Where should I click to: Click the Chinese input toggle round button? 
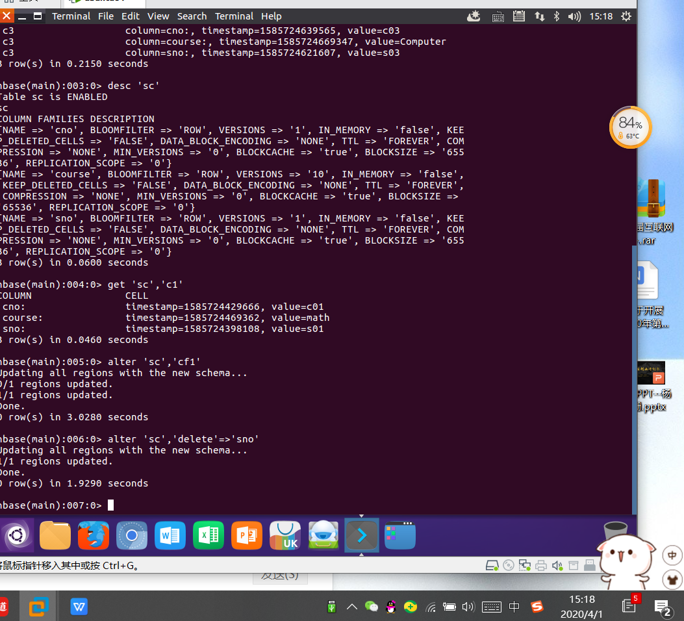pos(672,555)
